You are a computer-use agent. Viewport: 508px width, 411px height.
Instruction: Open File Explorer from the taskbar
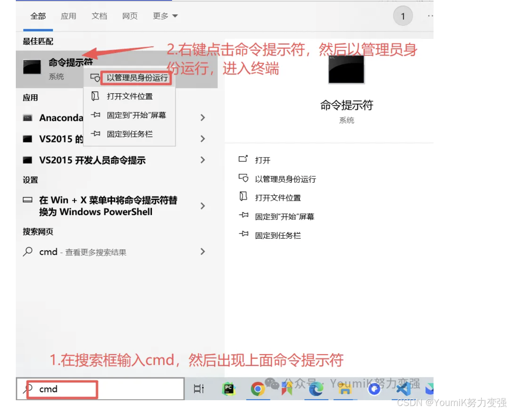pyautogui.click(x=344, y=389)
